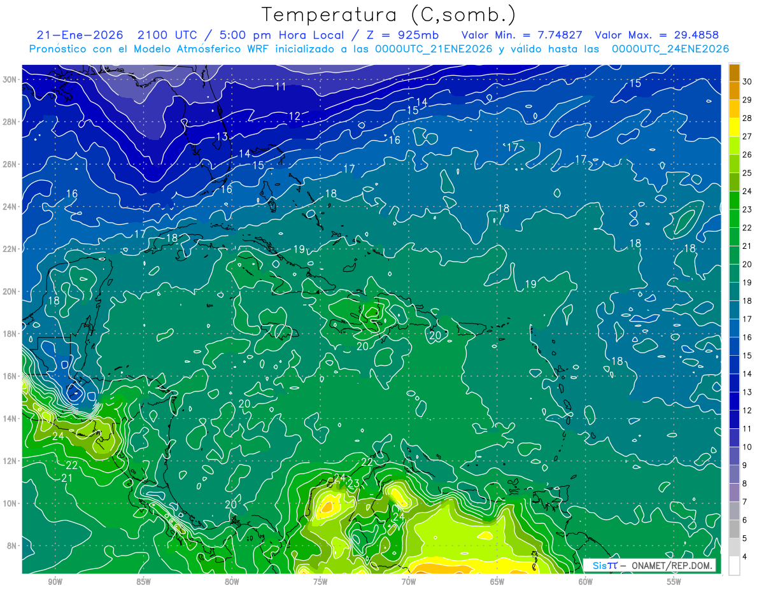The width and height of the screenshot is (764, 590).
Task: Click the "Valor Max. = 29.4858" text
Action: point(657,35)
